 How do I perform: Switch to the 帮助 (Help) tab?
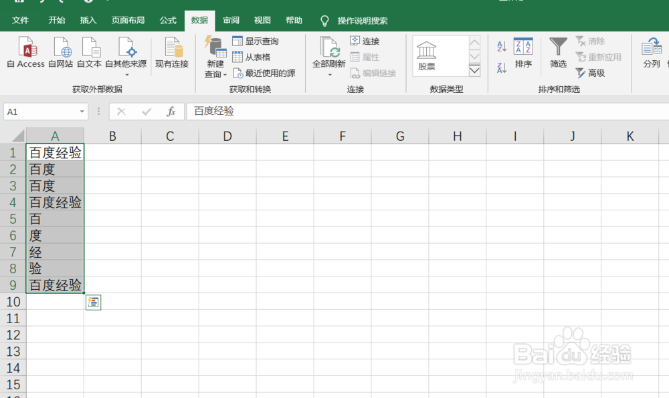click(x=294, y=21)
